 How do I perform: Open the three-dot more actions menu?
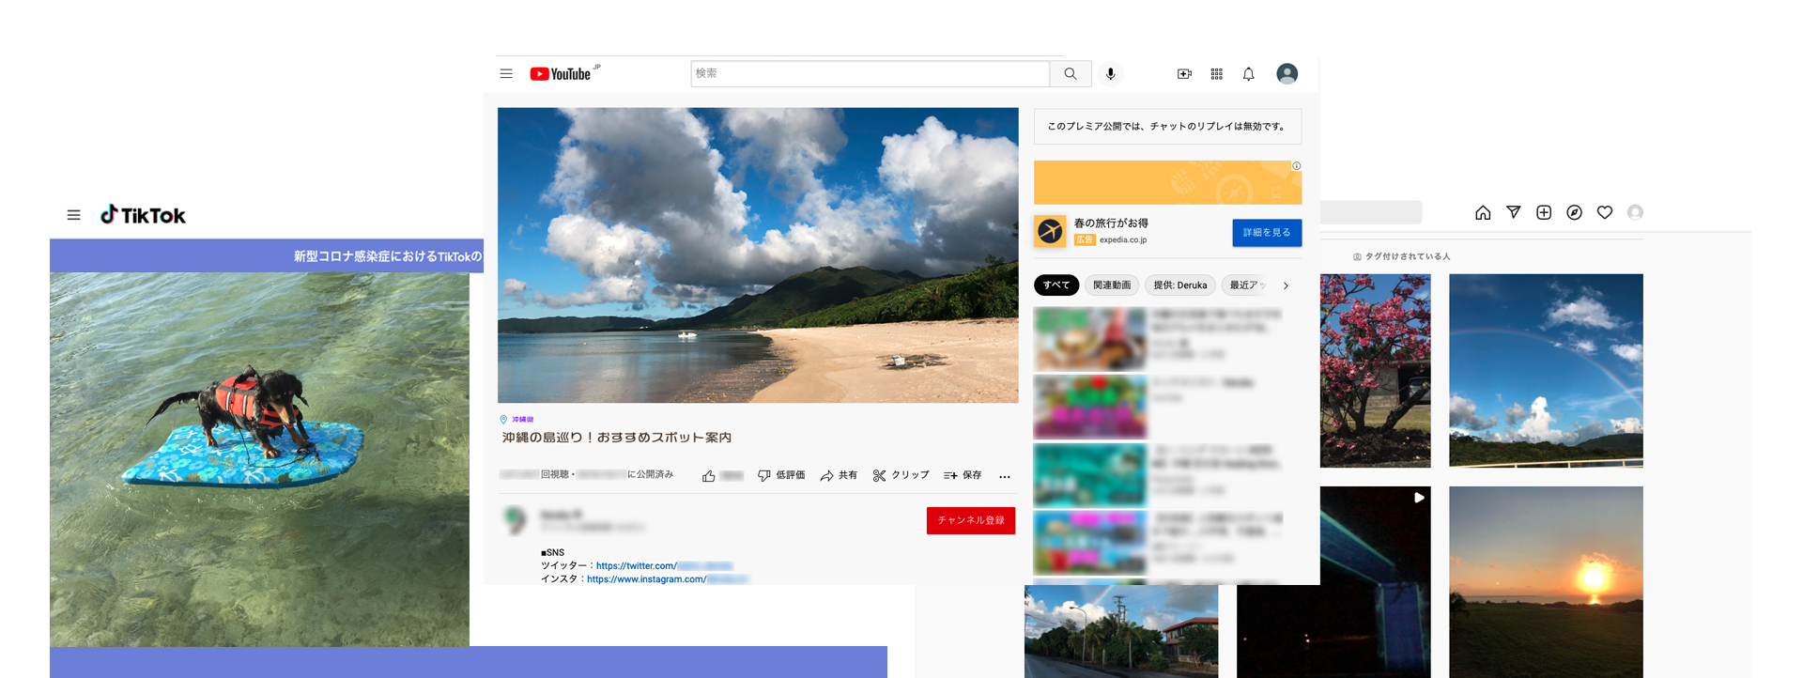pyautogui.click(x=1005, y=476)
